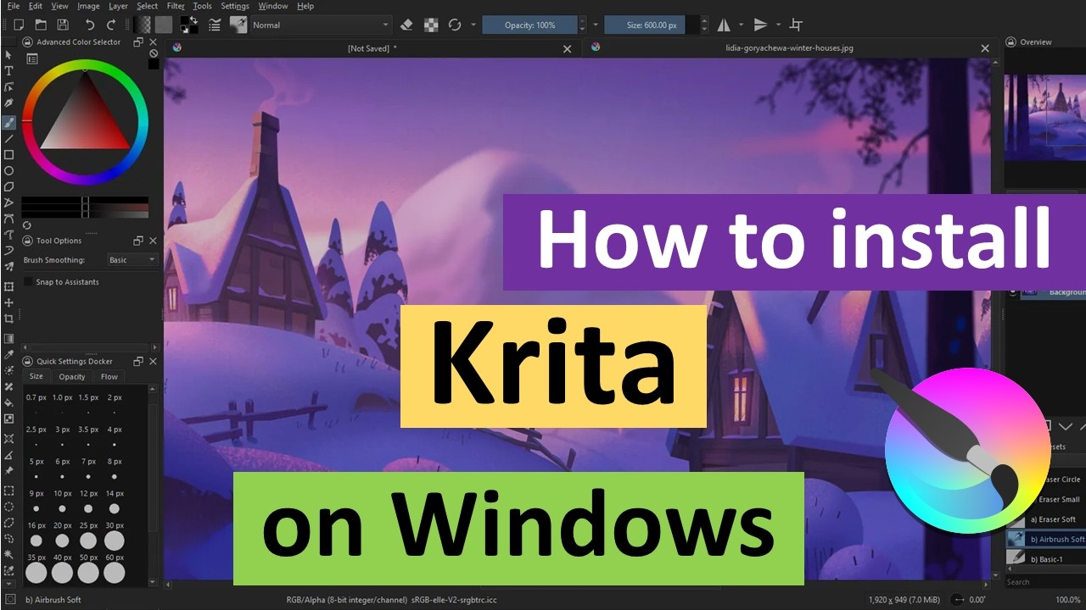Viewport: 1086px width, 610px height.
Task: Close the lidia-goryachewa-winter-houses.jpg tab
Action: (x=985, y=48)
